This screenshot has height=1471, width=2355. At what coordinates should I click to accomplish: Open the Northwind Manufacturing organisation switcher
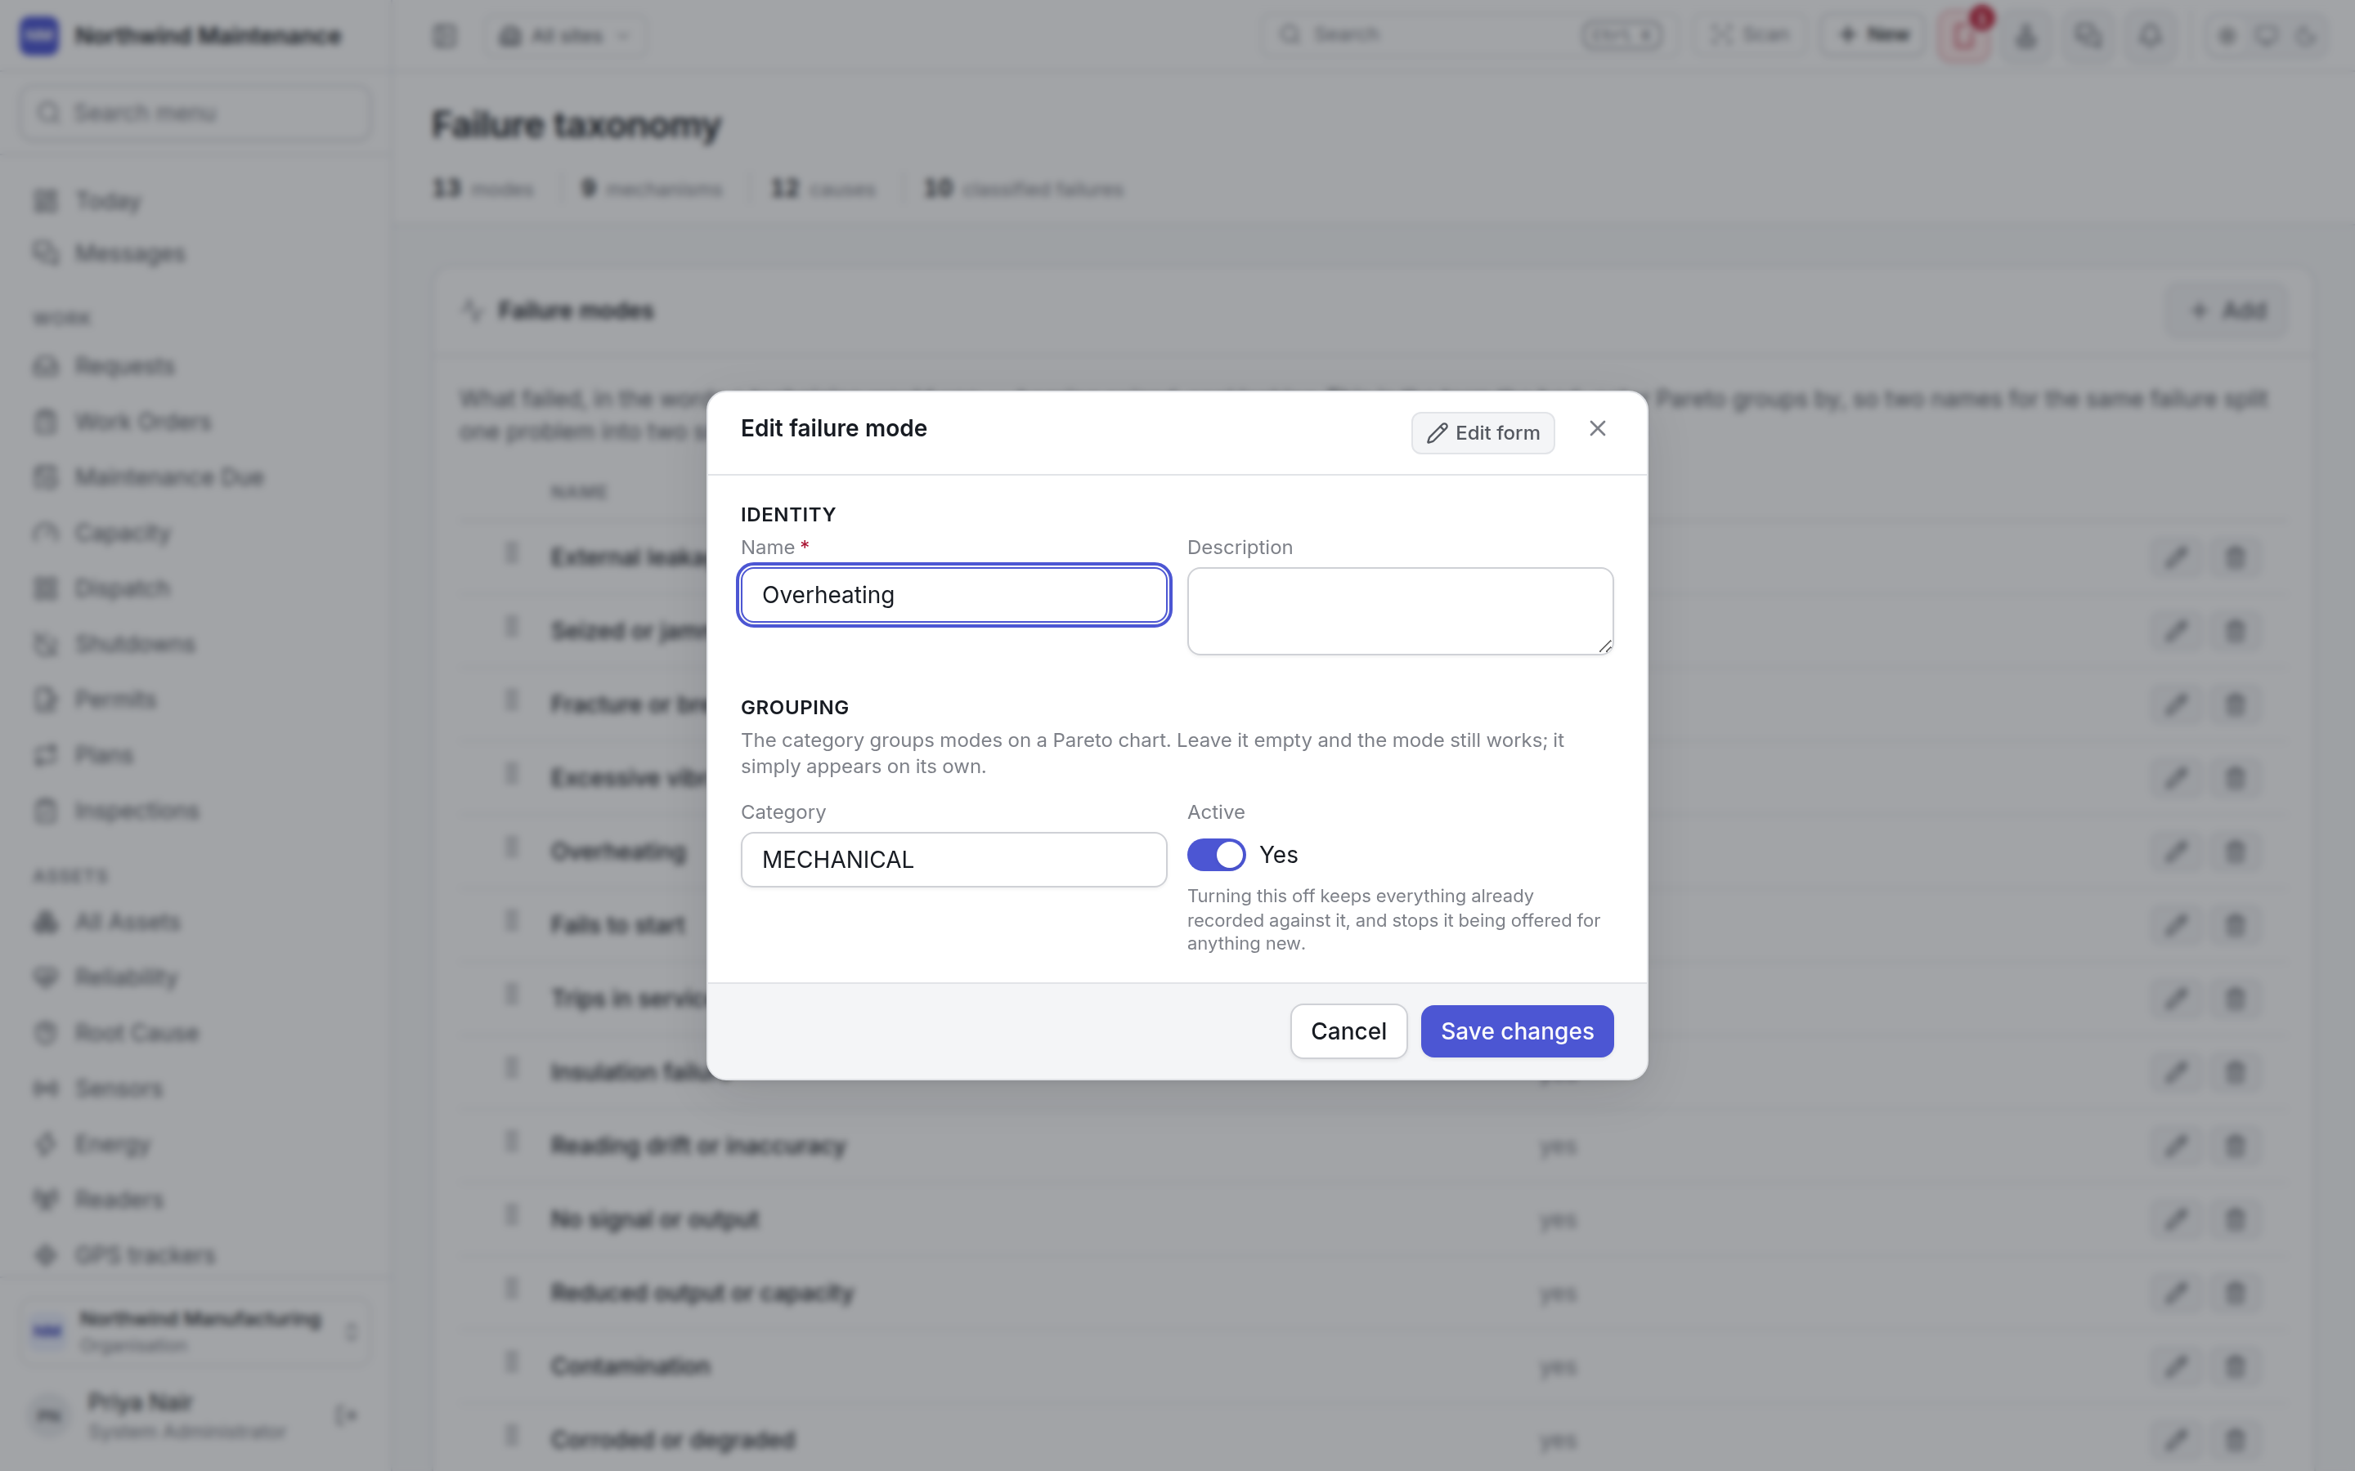(195, 1330)
